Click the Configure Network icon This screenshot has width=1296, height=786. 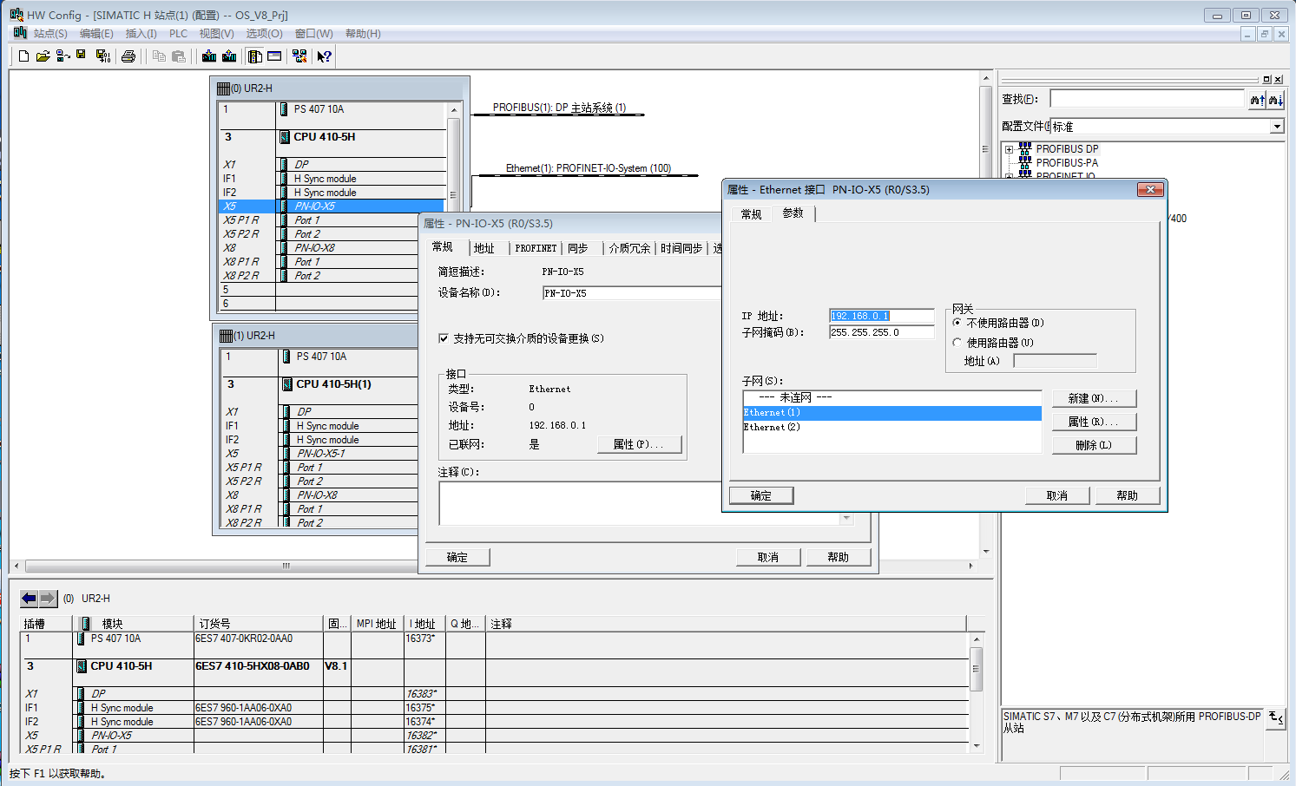[x=299, y=56]
